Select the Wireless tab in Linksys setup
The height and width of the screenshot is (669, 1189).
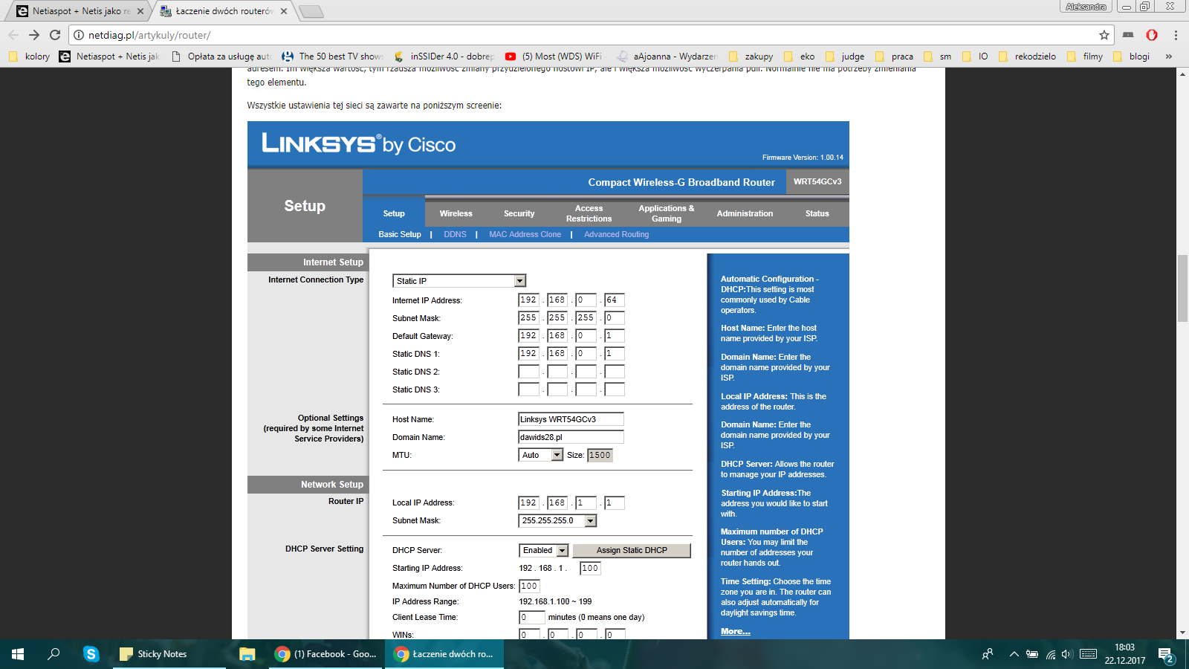pyautogui.click(x=456, y=213)
